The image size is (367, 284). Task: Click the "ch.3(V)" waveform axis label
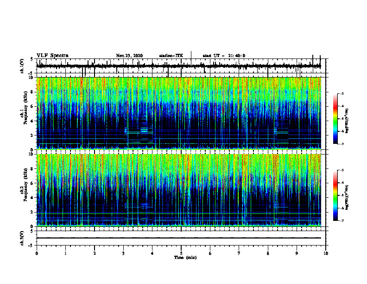(22, 238)
